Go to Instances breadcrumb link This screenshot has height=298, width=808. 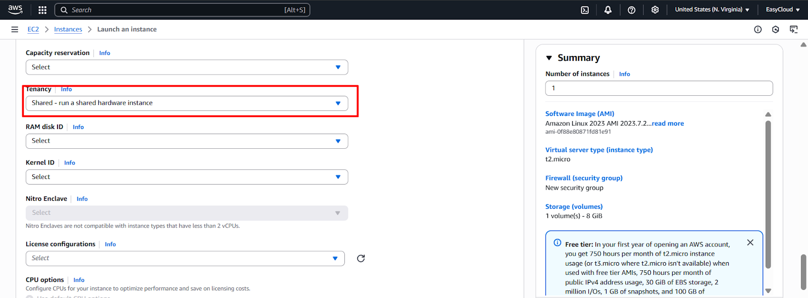coord(68,29)
